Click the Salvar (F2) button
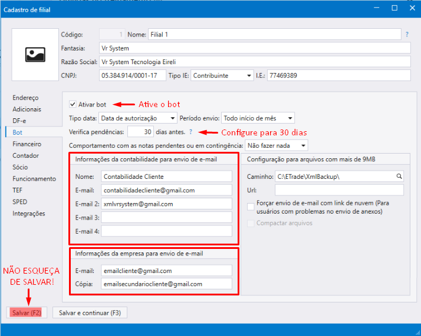The width and height of the screenshot is (421, 336). click(27, 312)
